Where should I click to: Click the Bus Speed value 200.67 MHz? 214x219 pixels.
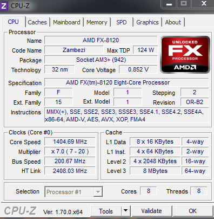click(x=70, y=161)
